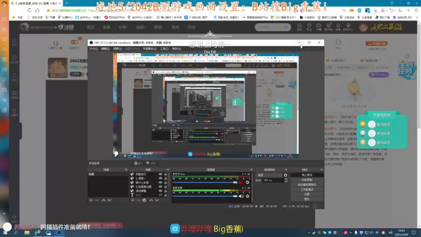Screen dimensions: 421x237
Task: Go to browser home page icon
Action: tap(37, 11)
